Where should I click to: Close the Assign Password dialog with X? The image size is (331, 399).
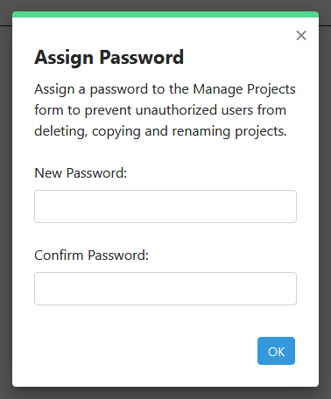tap(301, 36)
